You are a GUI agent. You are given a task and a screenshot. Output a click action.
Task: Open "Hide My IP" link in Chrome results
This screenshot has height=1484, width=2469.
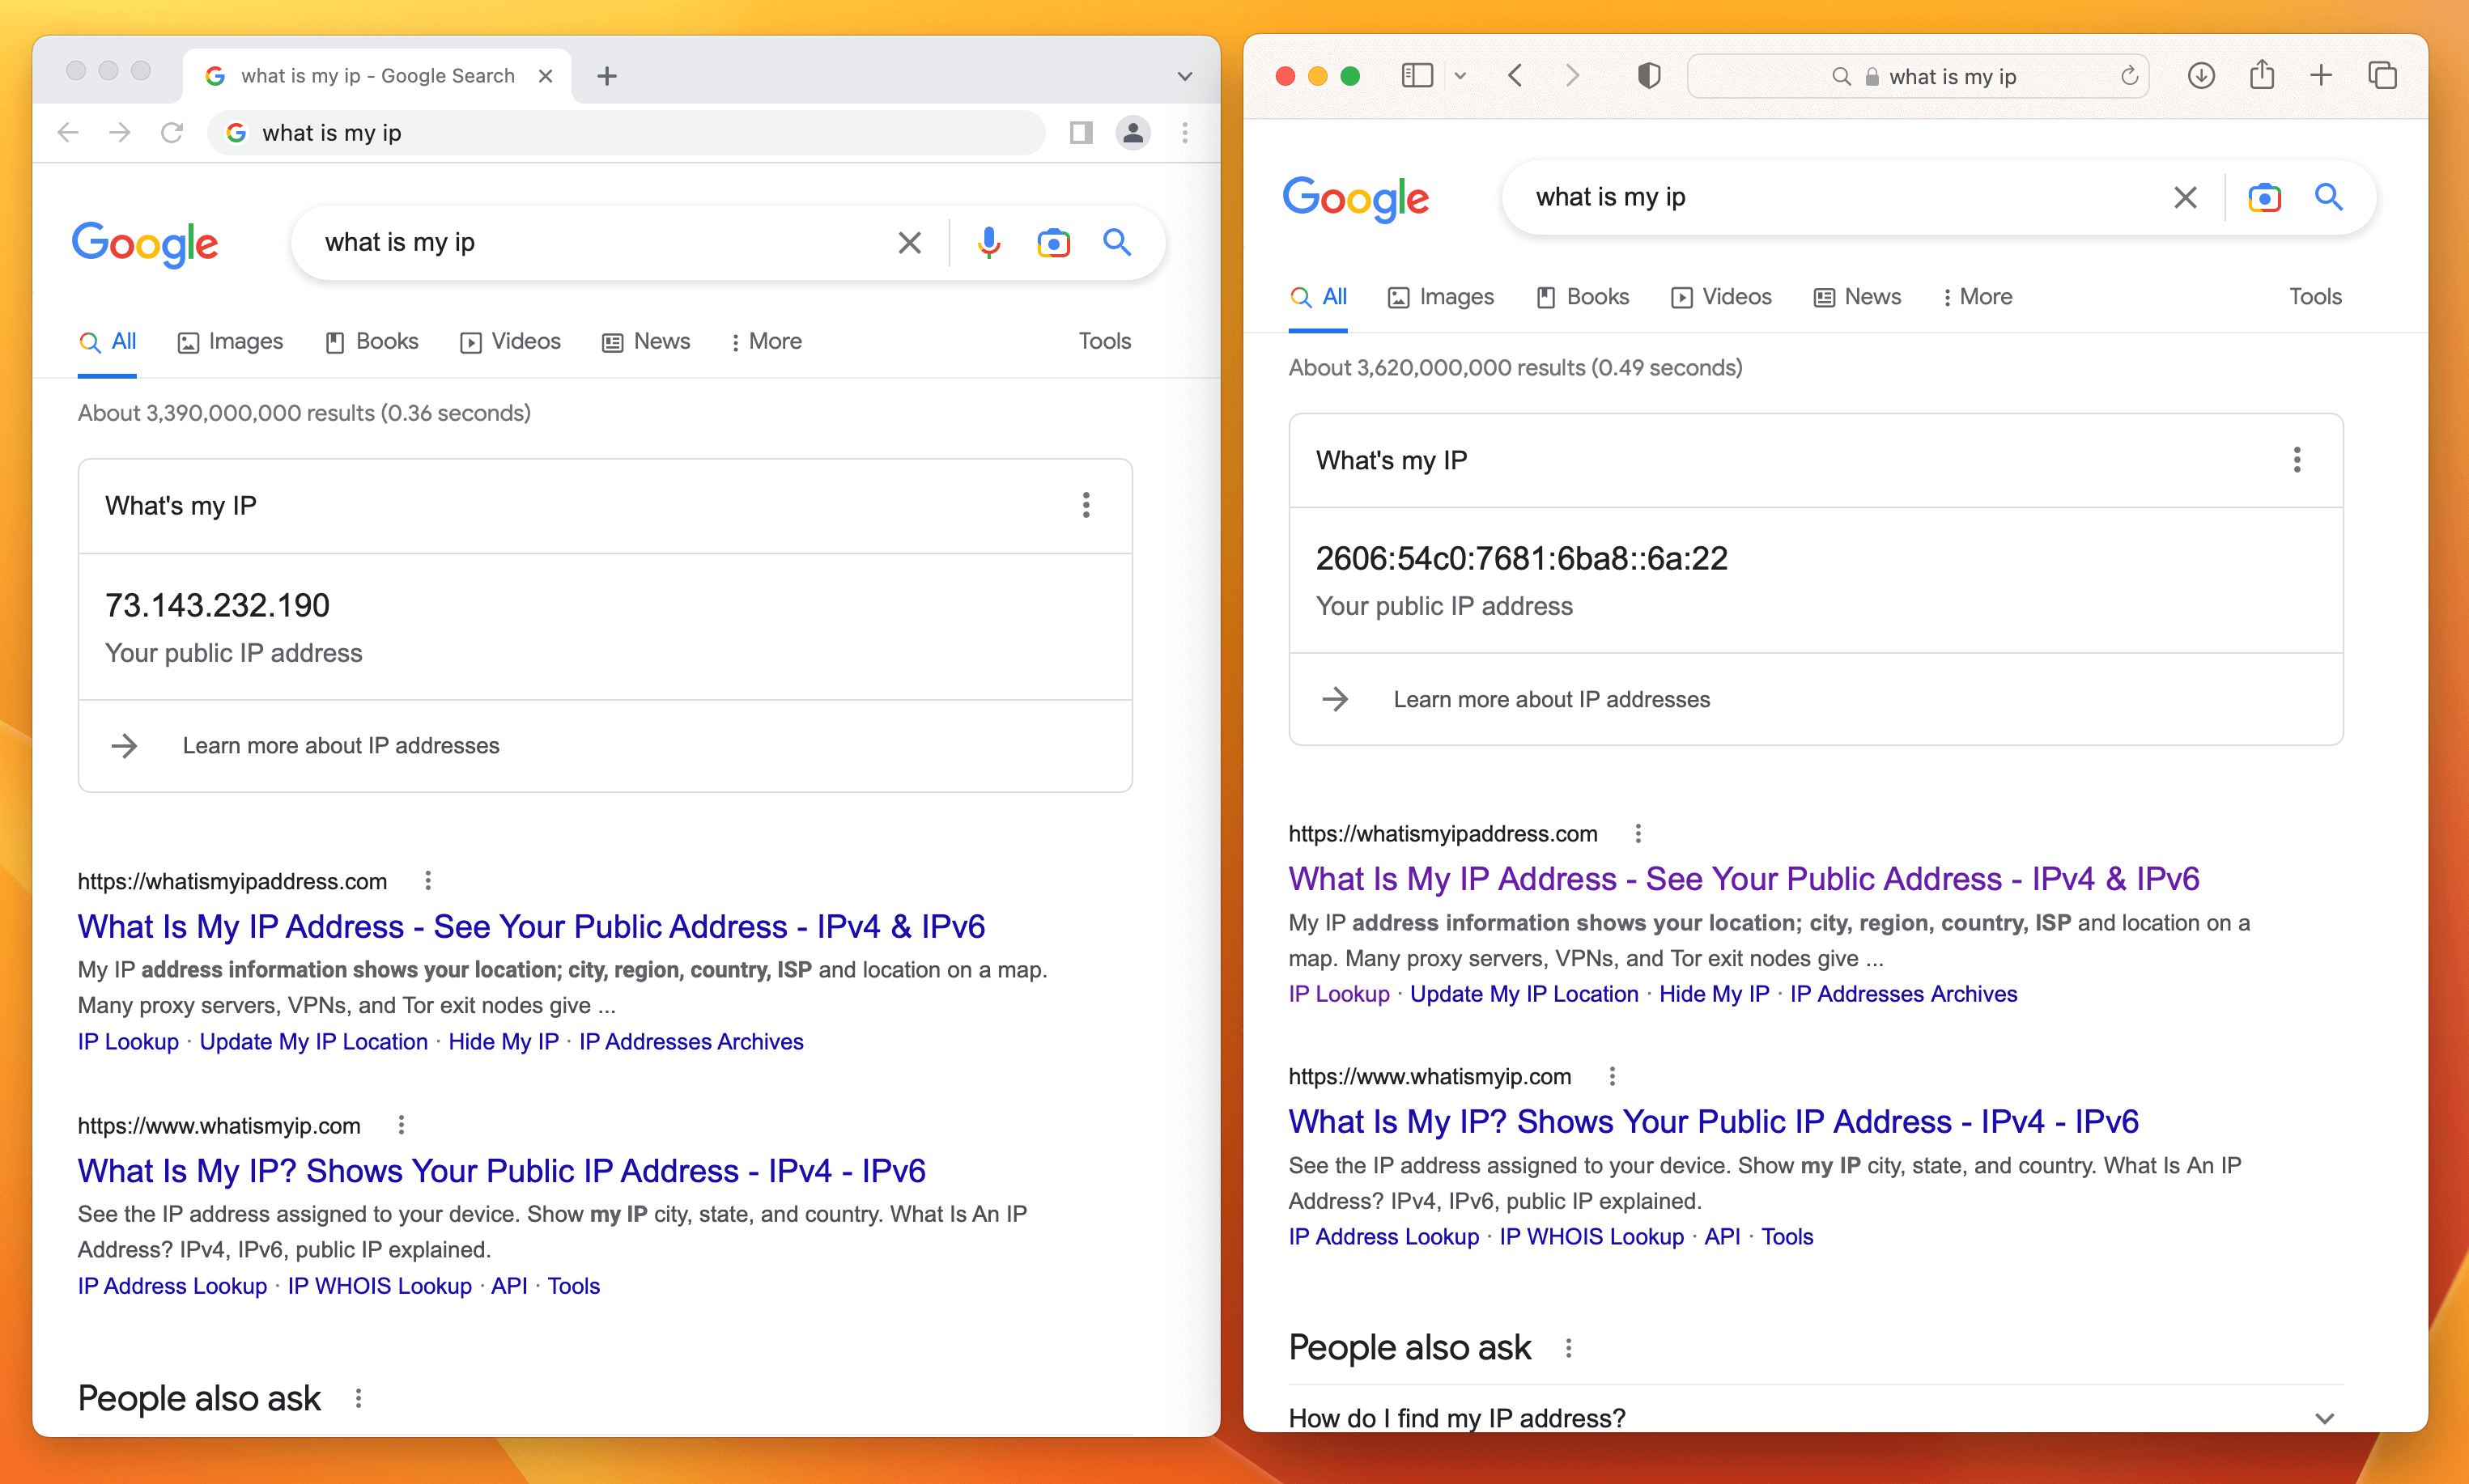504,1041
